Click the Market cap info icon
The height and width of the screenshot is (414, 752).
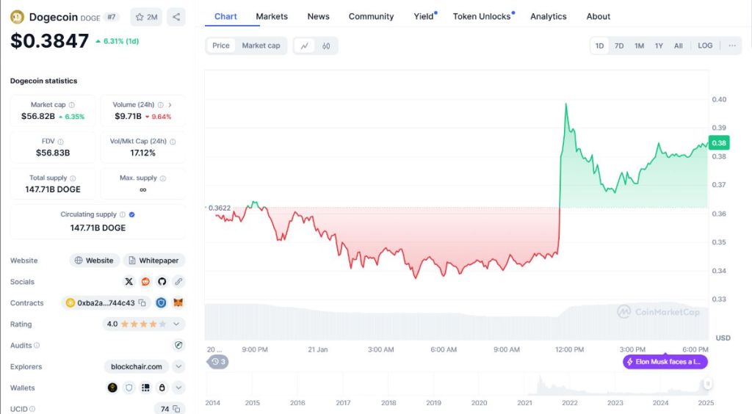pos(71,105)
